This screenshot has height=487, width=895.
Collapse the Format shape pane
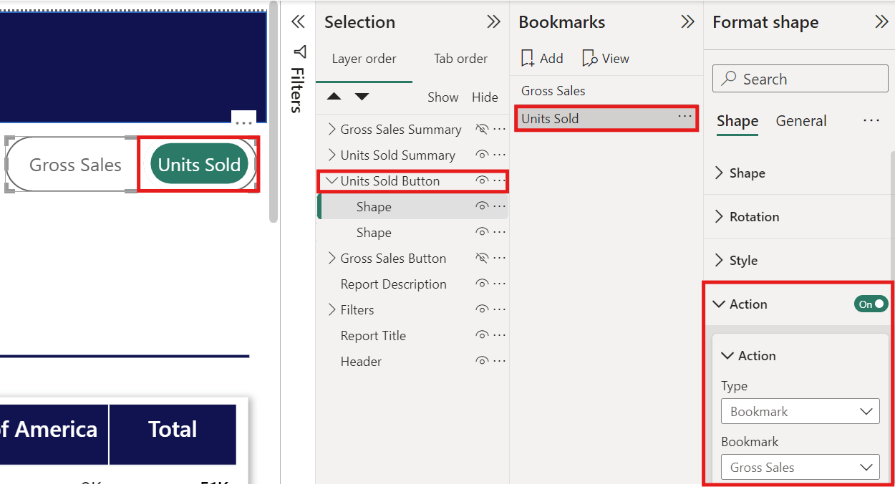[x=881, y=22]
